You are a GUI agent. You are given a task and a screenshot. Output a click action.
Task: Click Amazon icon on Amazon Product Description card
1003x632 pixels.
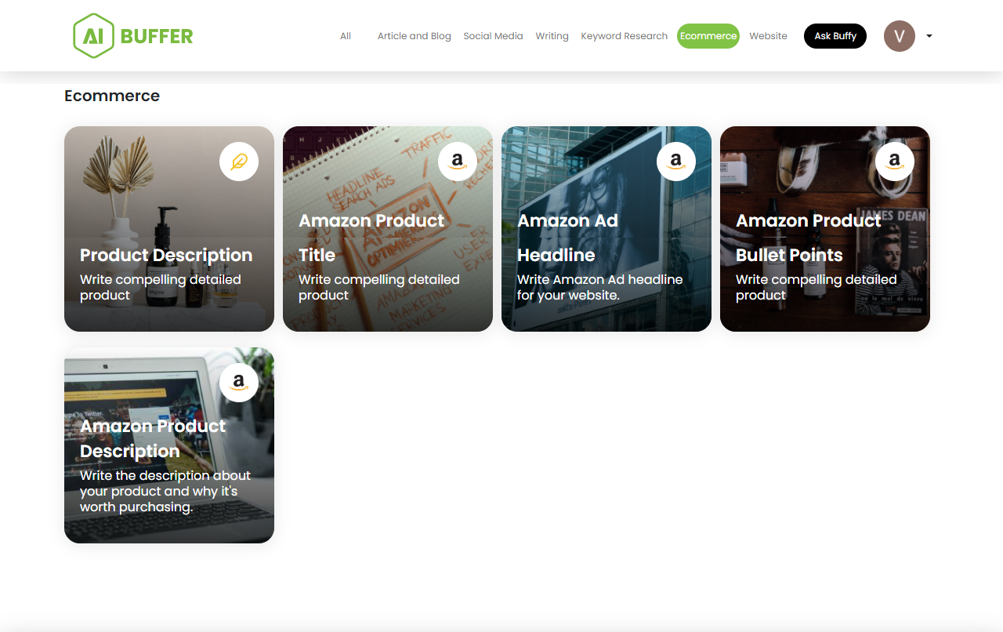(x=239, y=383)
